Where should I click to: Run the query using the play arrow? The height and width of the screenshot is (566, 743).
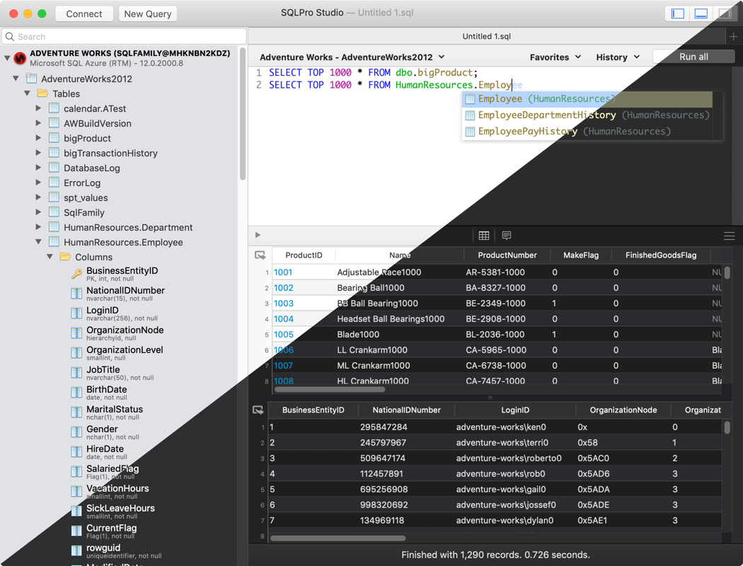257,235
